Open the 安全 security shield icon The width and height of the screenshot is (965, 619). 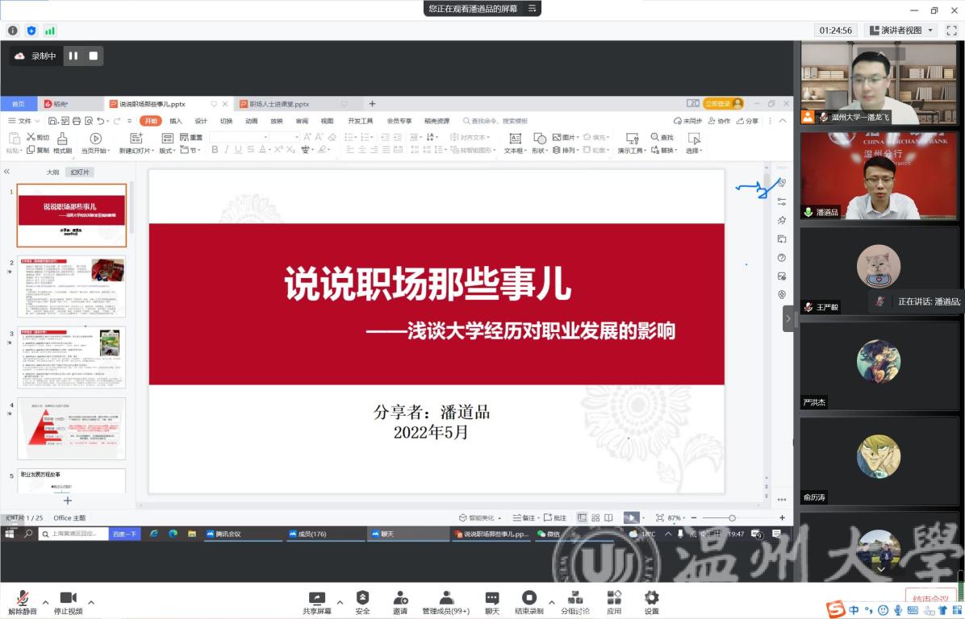(362, 599)
